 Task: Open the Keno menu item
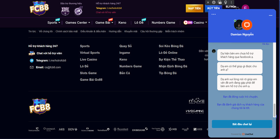coord(122,23)
